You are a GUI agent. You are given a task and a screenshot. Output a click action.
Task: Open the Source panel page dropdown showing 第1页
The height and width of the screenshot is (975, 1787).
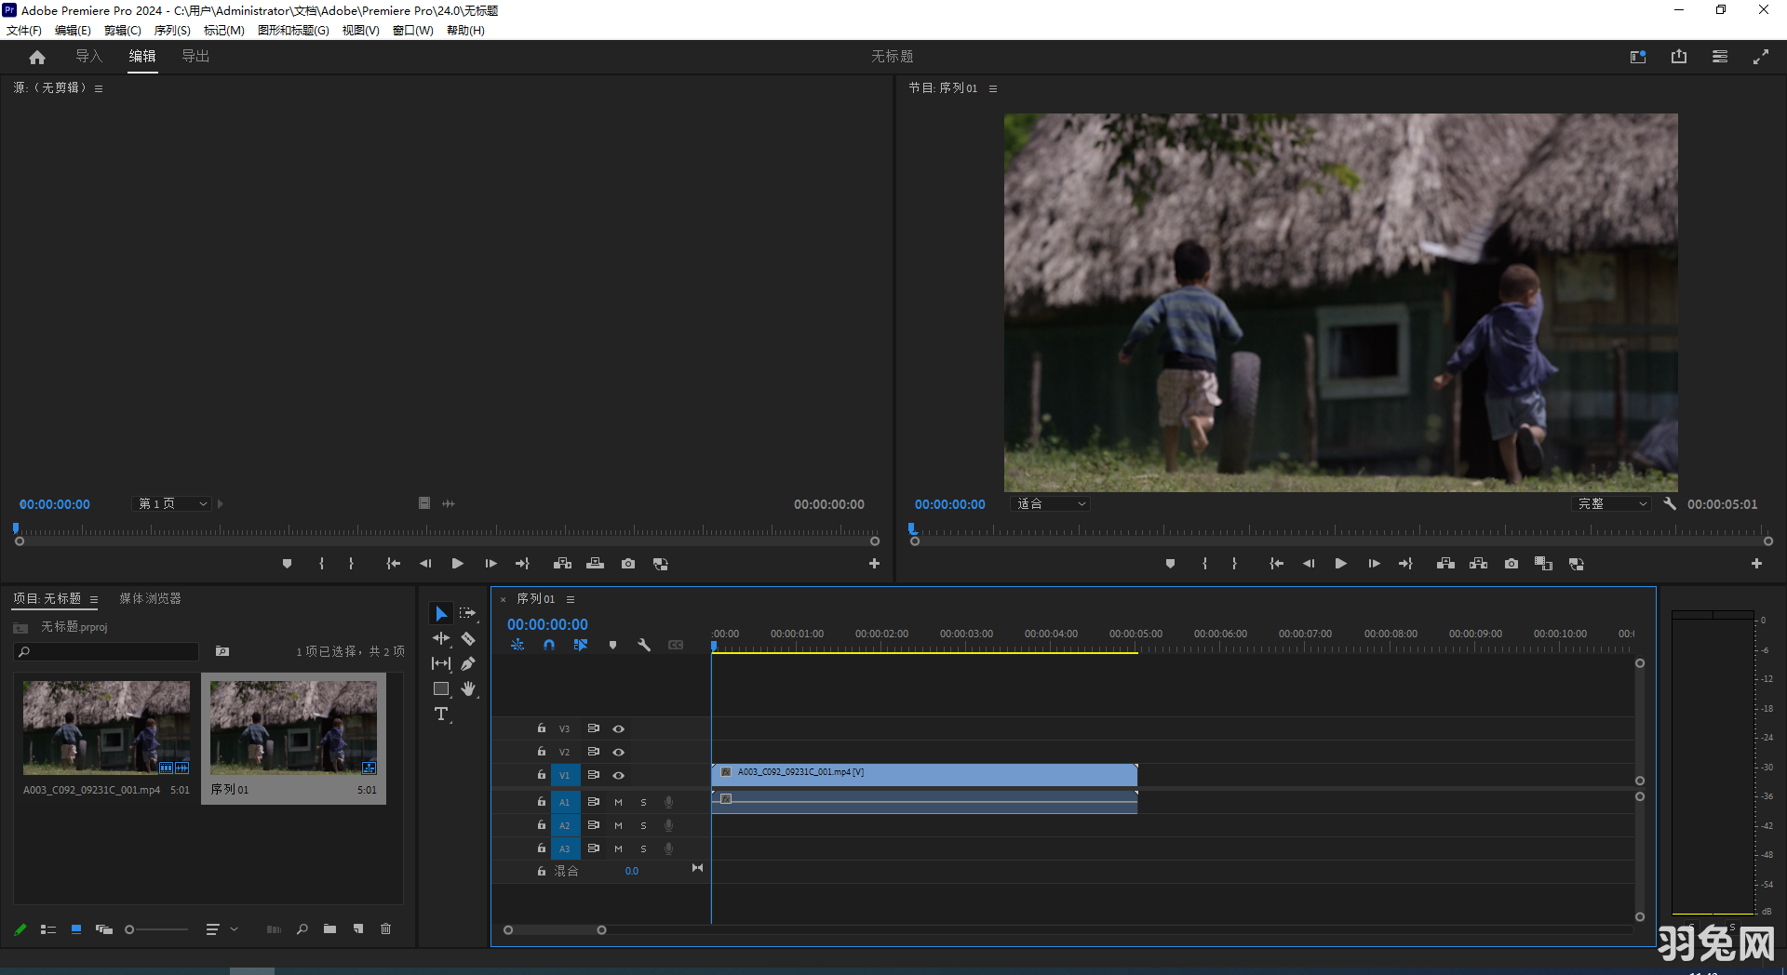[170, 503]
